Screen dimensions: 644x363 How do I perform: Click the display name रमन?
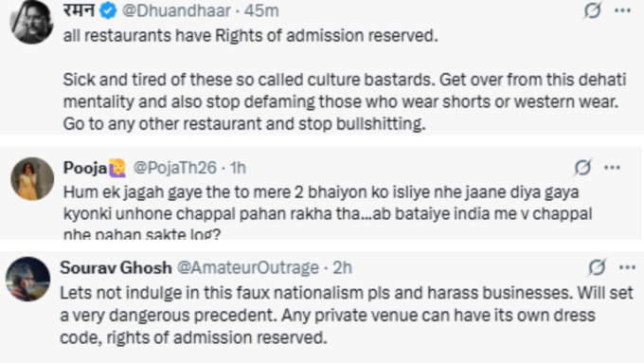click(80, 9)
